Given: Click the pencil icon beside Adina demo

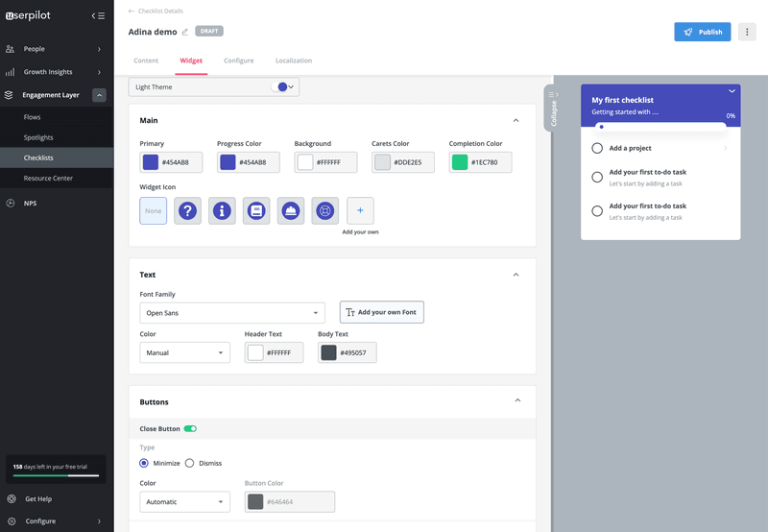Looking at the screenshot, I should tap(185, 32).
